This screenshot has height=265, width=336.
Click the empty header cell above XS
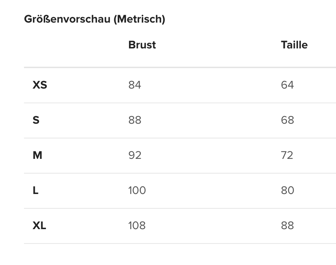coord(72,45)
